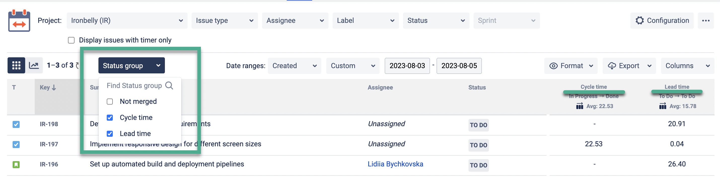Click the Lidiia Bychkovska assignee link
Screen dimensions: 720x182
395,164
